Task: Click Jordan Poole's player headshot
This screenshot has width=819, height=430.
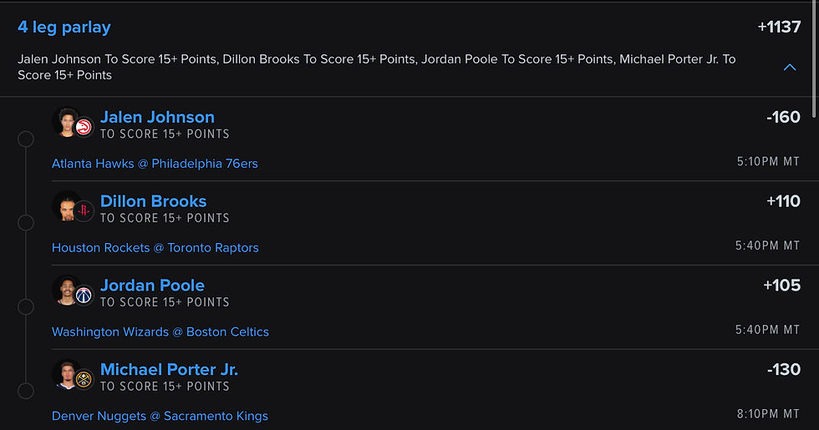Action: [65, 290]
